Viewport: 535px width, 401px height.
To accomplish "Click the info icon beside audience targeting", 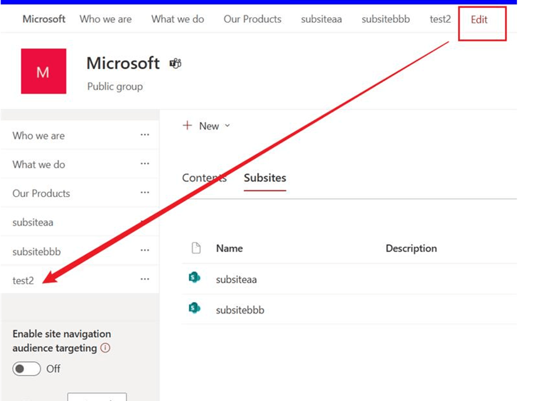I will [105, 348].
